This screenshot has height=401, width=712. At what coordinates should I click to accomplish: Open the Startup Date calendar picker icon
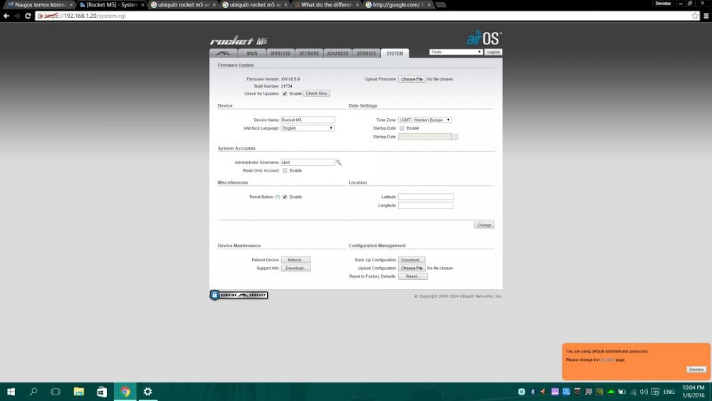tap(455, 137)
